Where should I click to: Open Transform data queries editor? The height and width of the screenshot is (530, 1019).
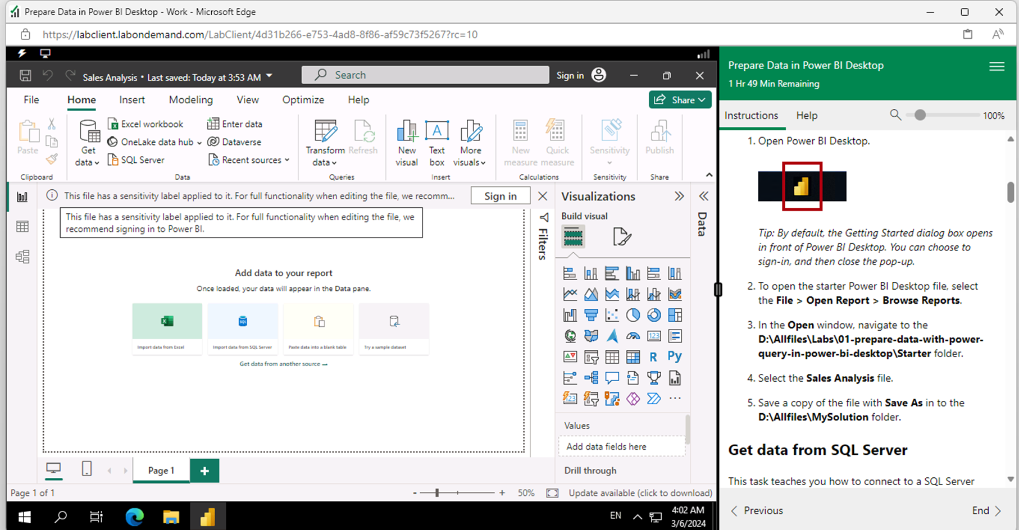pyautogui.click(x=325, y=143)
